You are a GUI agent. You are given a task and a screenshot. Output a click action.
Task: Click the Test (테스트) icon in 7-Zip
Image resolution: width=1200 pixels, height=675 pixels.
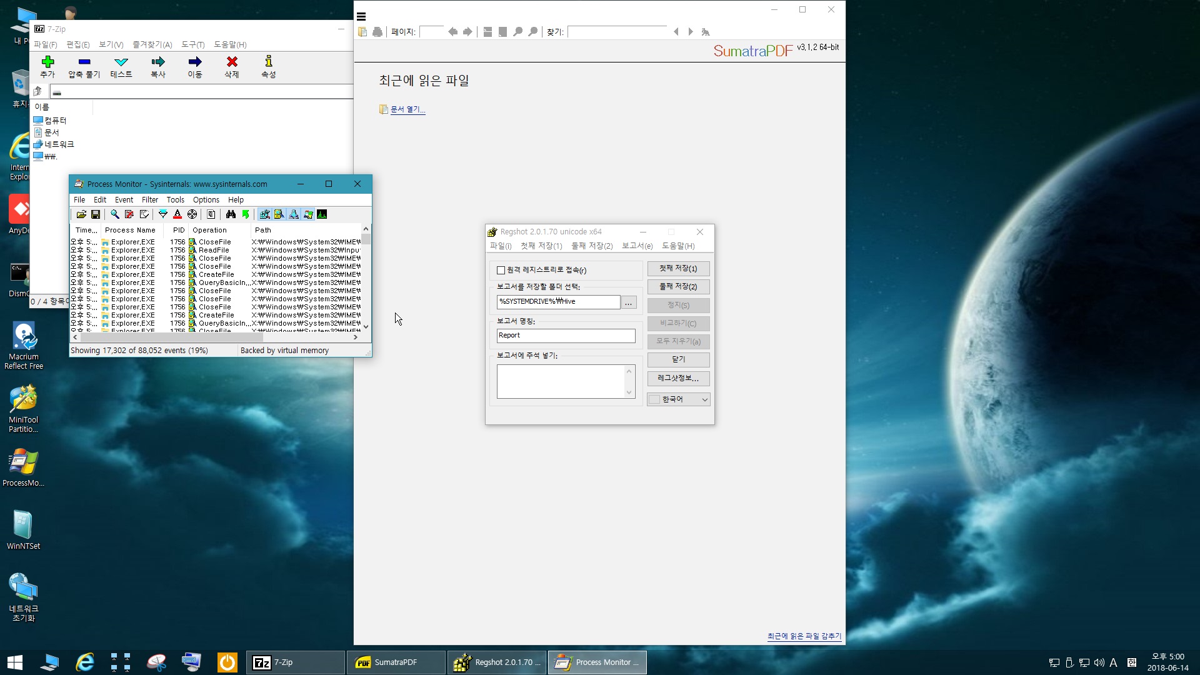click(x=121, y=62)
